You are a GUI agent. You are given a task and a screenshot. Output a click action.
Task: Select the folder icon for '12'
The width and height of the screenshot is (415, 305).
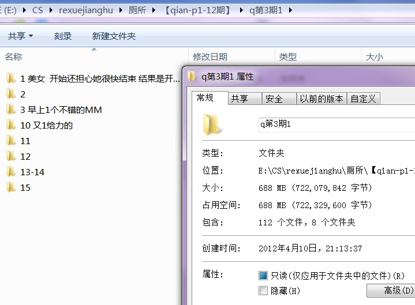pyautogui.click(x=11, y=156)
